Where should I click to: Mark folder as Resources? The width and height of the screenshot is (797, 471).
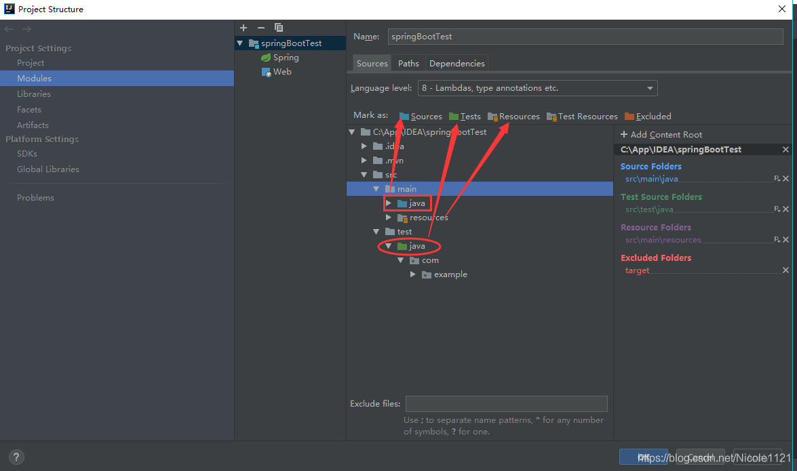(x=513, y=117)
